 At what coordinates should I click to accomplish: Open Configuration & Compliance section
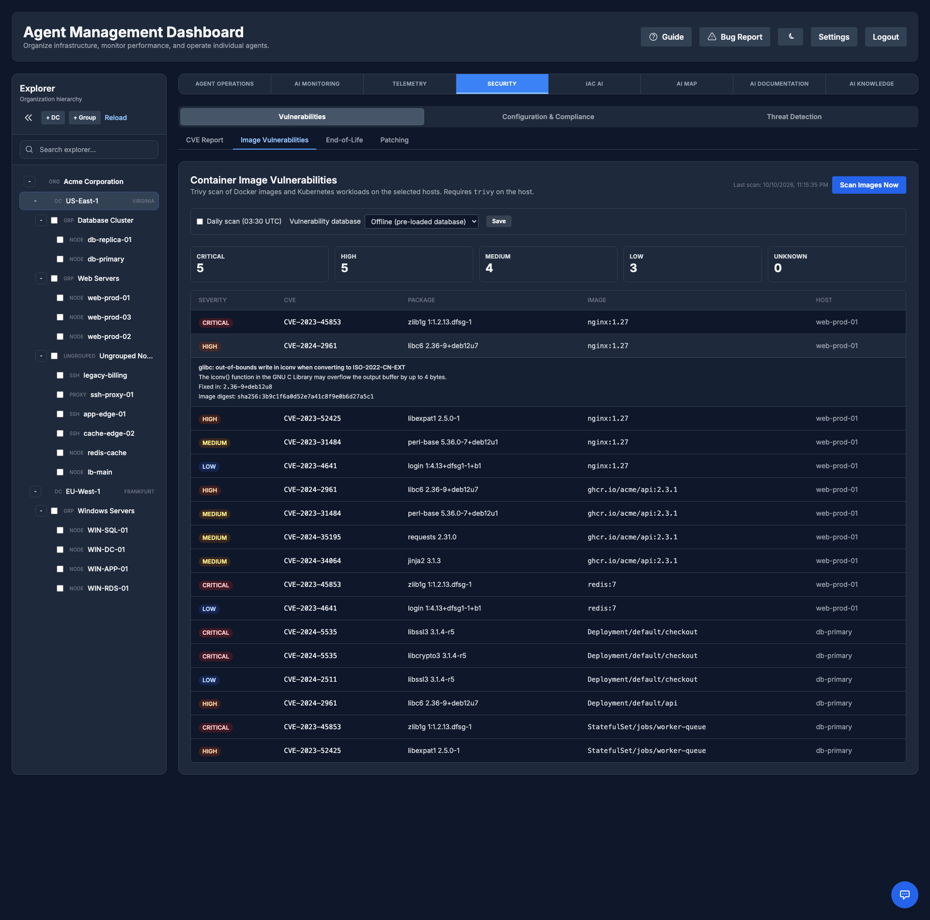coord(548,117)
